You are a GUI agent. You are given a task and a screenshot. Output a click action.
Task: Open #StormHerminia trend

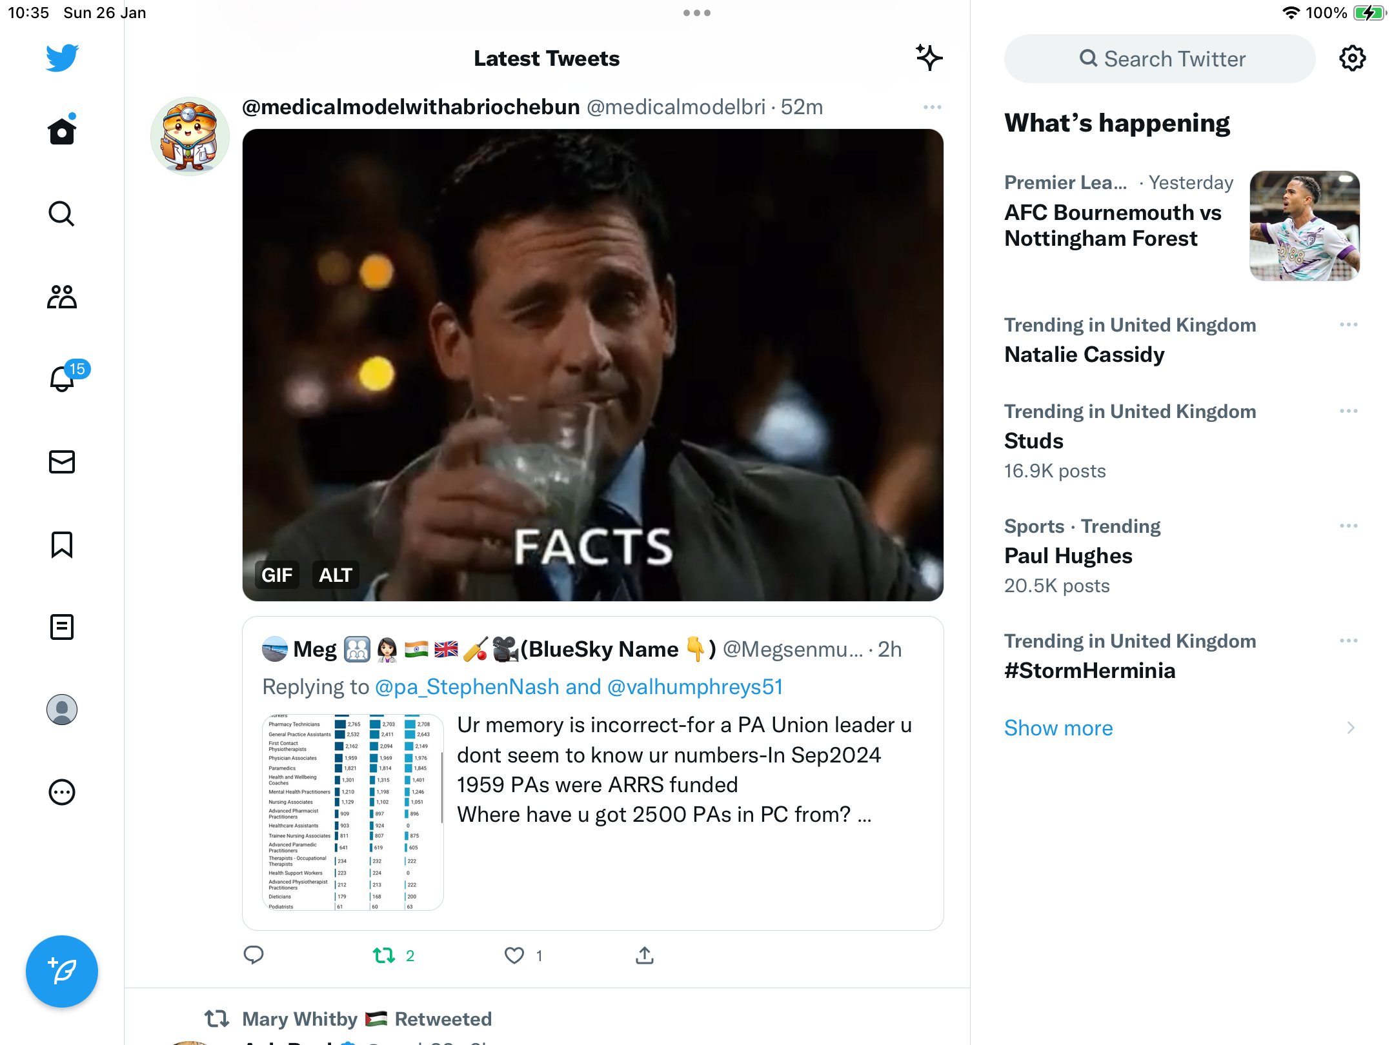1090,670
